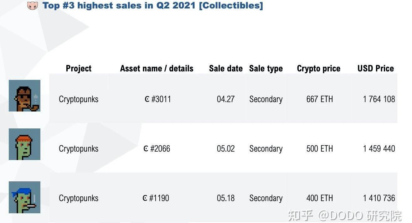The image size is (412, 223).
Task: Click the 知乎 @DODO 研究院 watermark
Action: (344, 215)
